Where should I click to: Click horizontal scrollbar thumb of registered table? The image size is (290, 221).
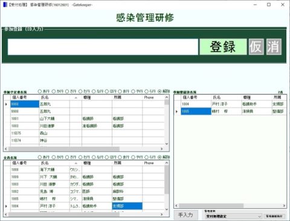(211, 206)
